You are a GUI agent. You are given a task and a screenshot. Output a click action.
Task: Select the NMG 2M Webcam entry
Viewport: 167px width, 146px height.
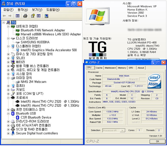tap(33, 82)
